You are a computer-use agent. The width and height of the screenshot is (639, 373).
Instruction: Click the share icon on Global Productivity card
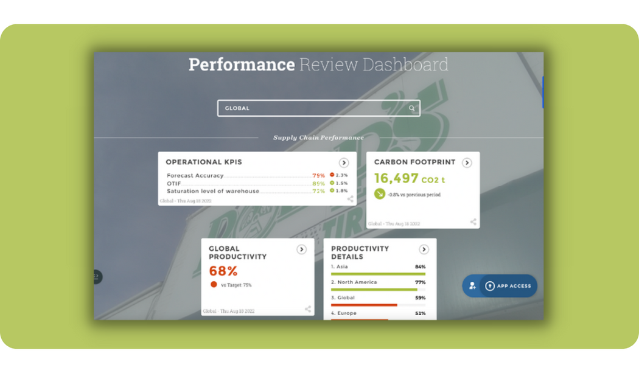click(x=307, y=309)
